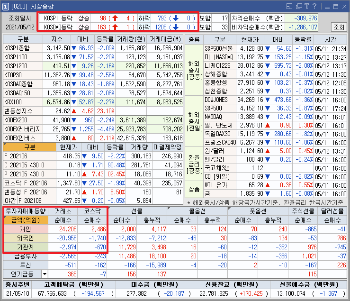Open help with the question mark icon
This screenshot has width=350, height=301.
click(314, 6)
